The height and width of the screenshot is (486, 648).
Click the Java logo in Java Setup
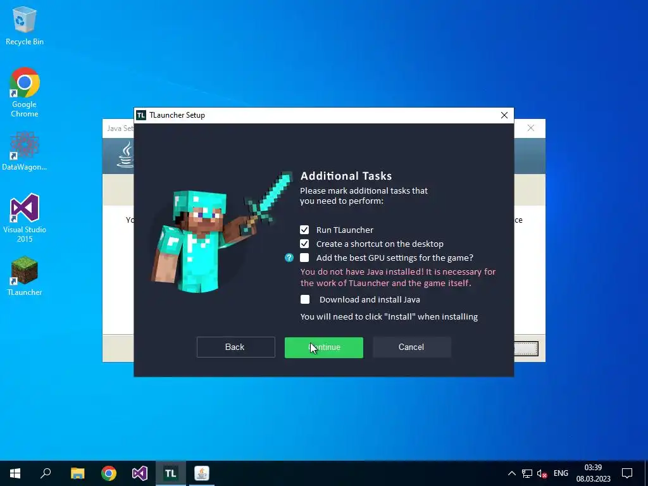click(126, 155)
